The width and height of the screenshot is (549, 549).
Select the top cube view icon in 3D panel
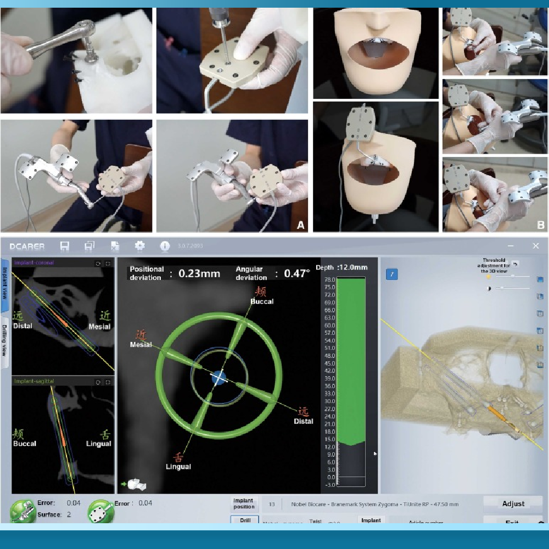point(540,280)
